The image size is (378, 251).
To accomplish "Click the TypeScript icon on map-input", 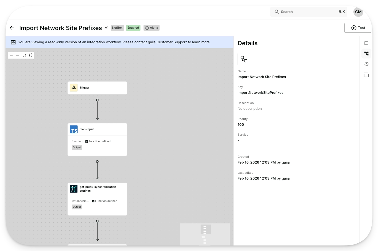I will tap(74, 129).
